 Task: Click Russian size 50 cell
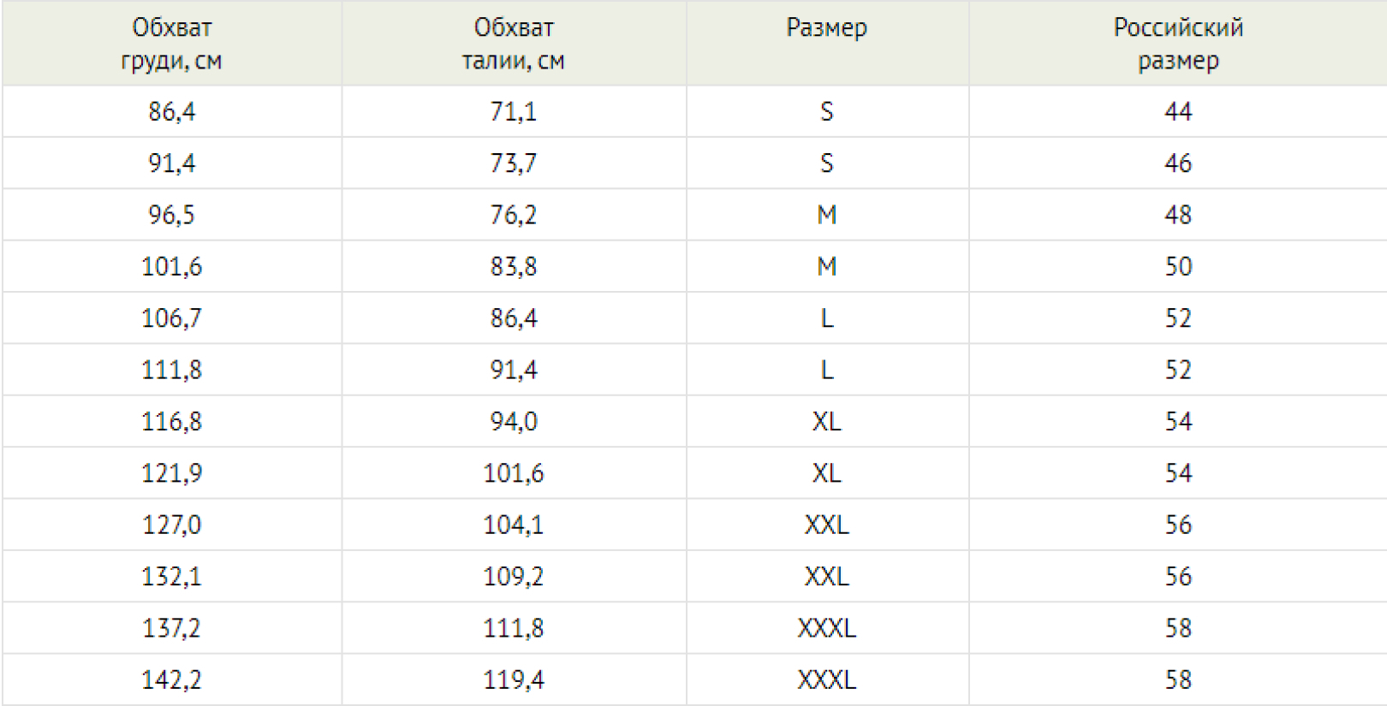pos(1178,266)
